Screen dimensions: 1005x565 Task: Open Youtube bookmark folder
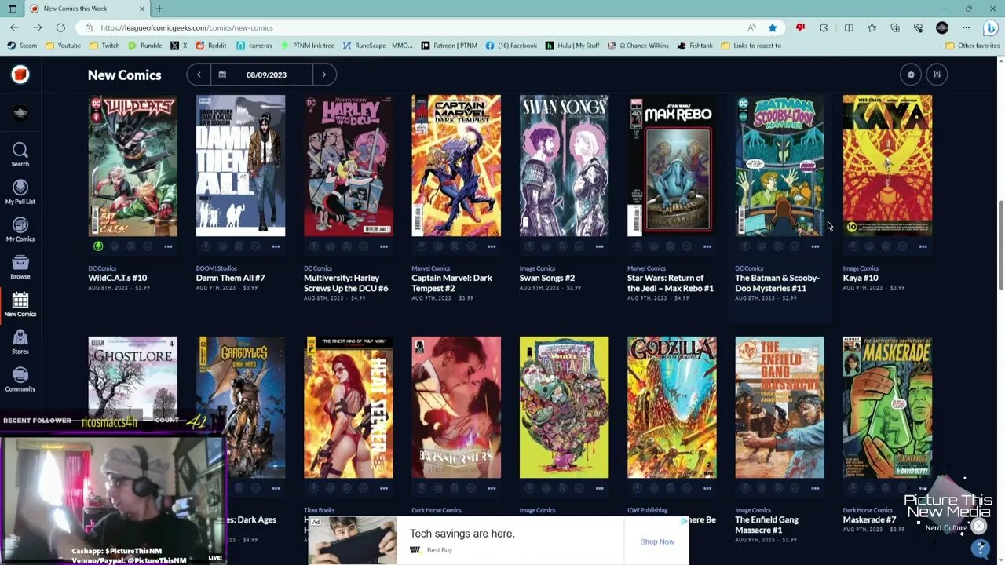pyautogui.click(x=63, y=46)
